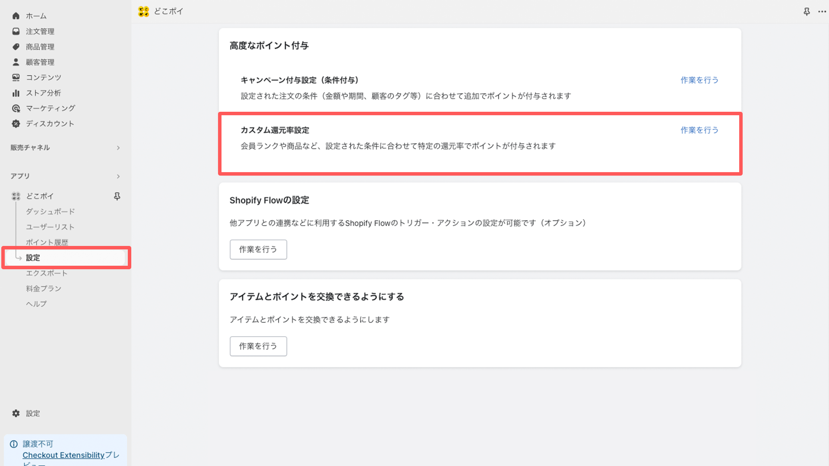Click the コンテンツ icon in sidebar
Screen dimensions: 829x466
(16, 78)
